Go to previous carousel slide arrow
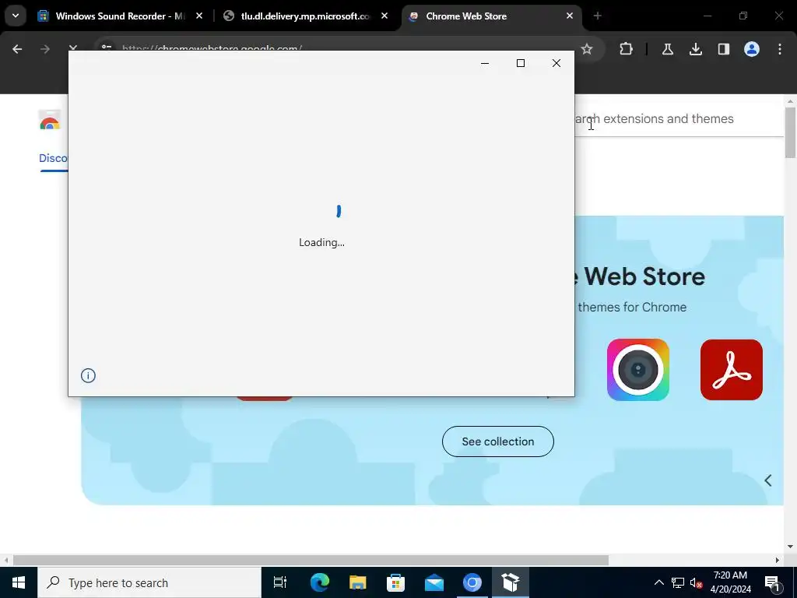 (768, 480)
